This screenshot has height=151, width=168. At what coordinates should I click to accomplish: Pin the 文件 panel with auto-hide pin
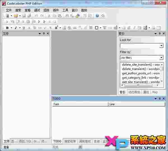pos(44,34)
